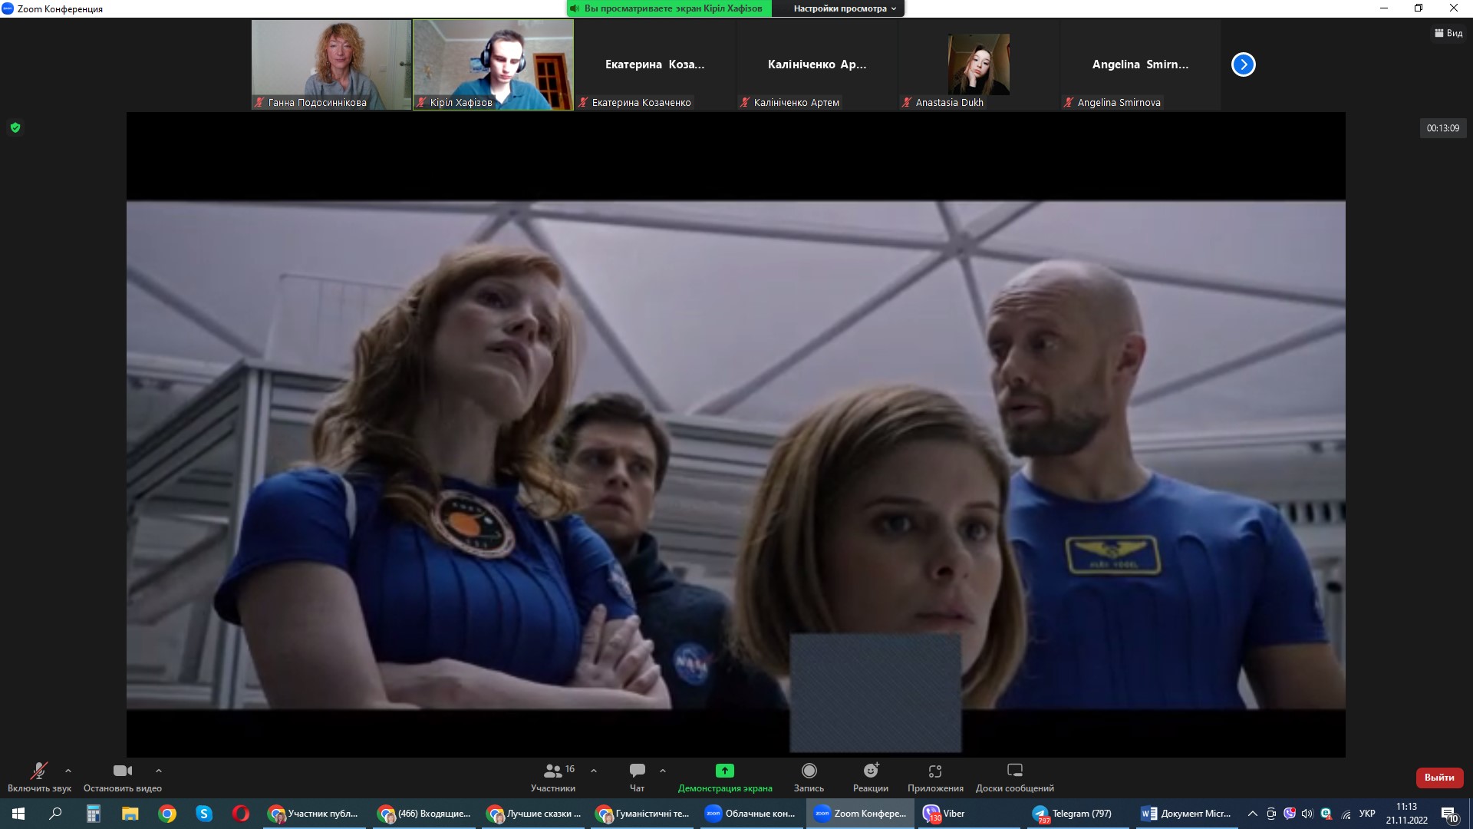Unmute microphone with Включить звук
1473x829 pixels.
coord(38,771)
